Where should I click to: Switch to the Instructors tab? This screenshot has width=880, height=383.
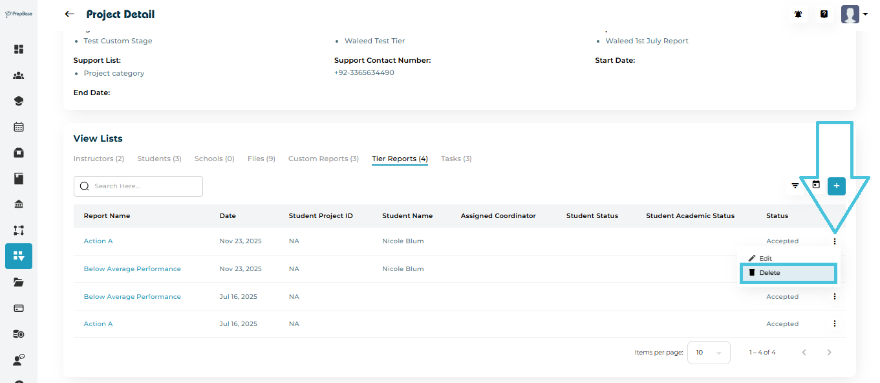[x=98, y=159]
